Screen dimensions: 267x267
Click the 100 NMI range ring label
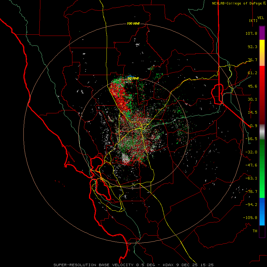click(133, 23)
